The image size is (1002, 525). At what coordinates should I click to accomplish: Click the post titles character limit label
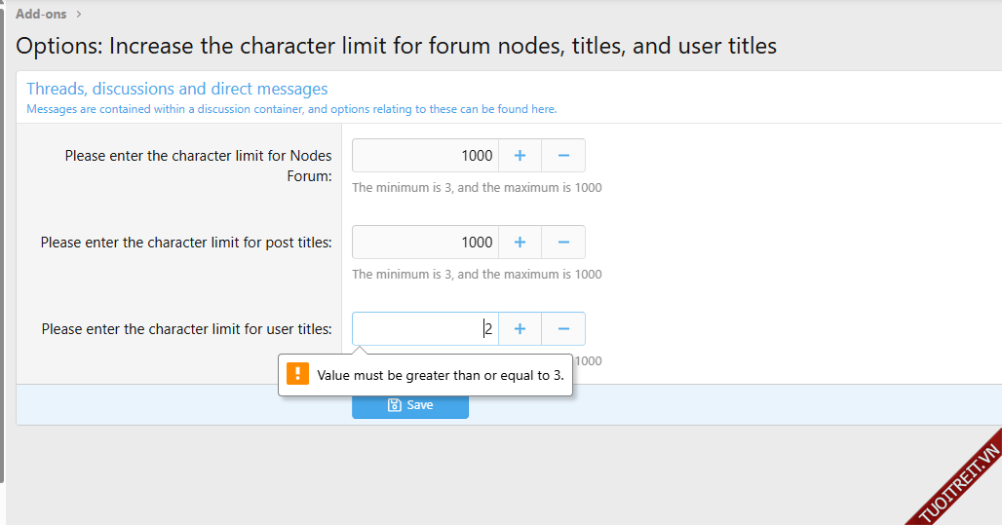coord(186,243)
